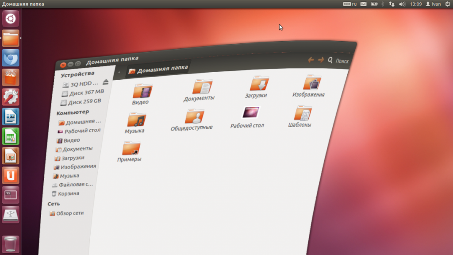The image size is (453, 255).
Task: Go back with the left arrow
Action: pos(311,60)
